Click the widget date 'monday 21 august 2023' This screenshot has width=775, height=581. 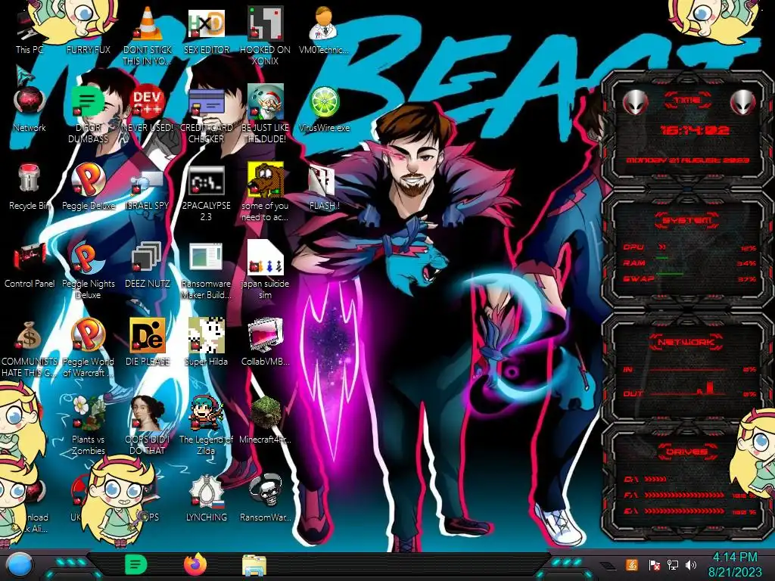(x=688, y=160)
